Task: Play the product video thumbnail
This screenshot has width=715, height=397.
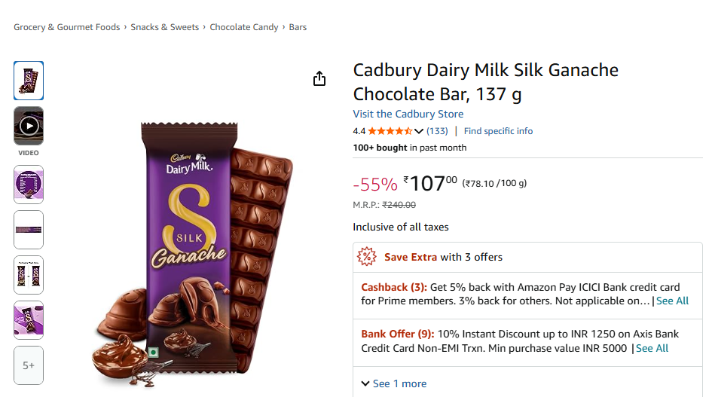Action: tap(29, 126)
